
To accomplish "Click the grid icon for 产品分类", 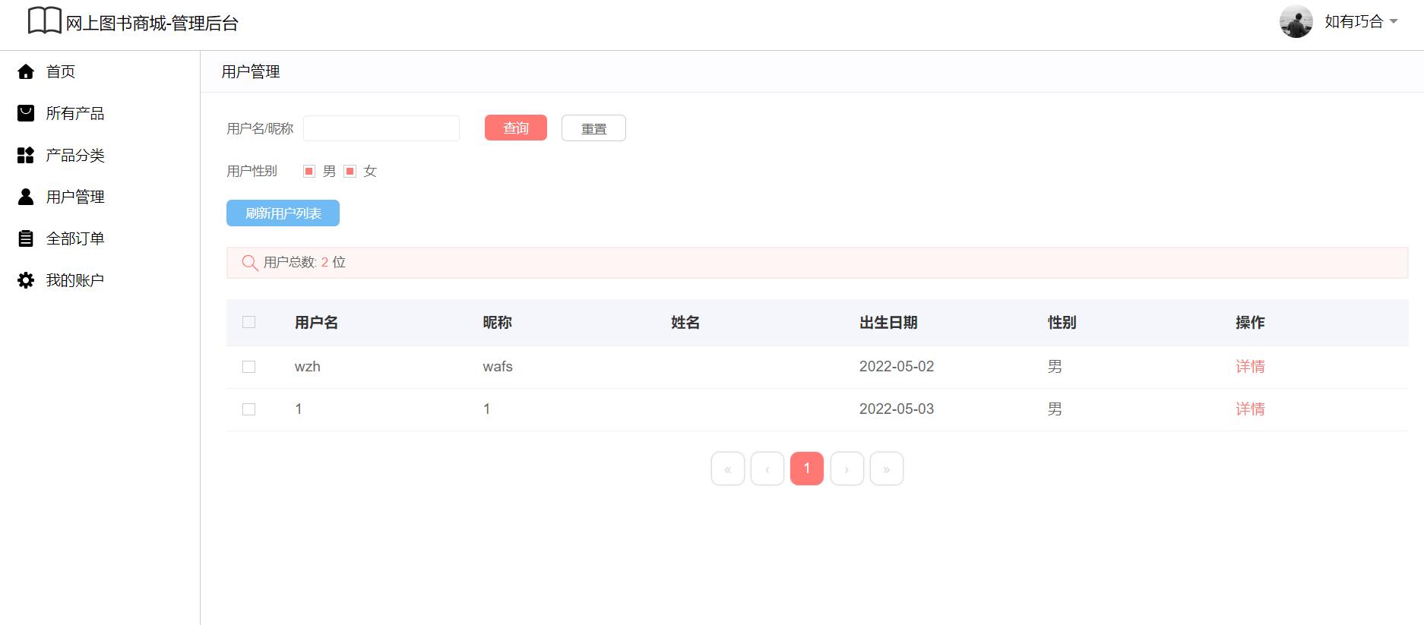I will tap(26, 155).
